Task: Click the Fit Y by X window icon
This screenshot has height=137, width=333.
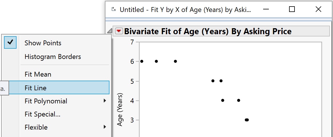Action: pyautogui.click(x=114, y=9)
